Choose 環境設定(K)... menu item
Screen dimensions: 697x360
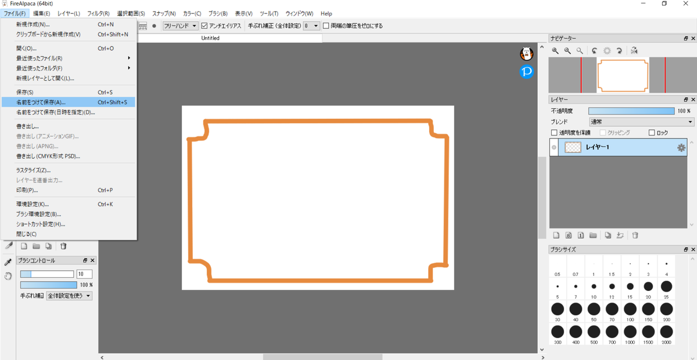click(69, 204)
